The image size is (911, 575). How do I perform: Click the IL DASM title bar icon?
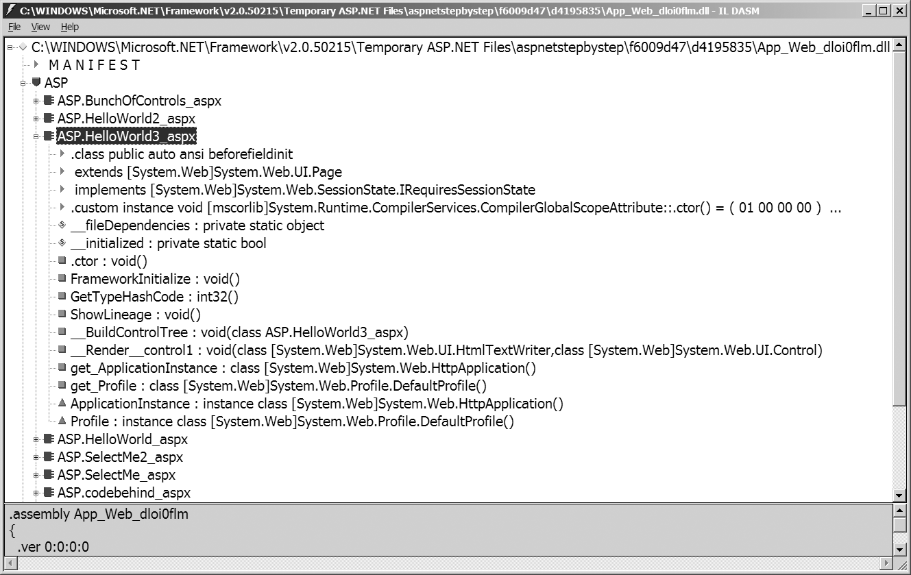(x=11, y=10)
